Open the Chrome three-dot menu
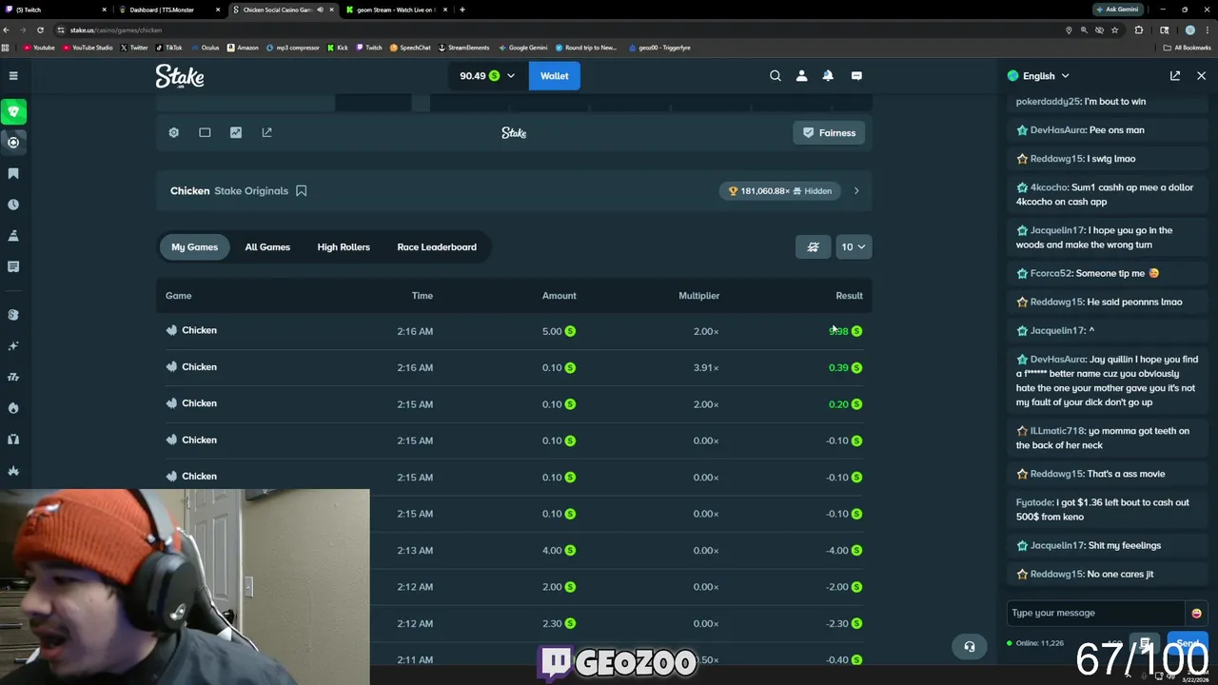The width and height of the screenshot is (1218, 685). [x=1207, y=29]
